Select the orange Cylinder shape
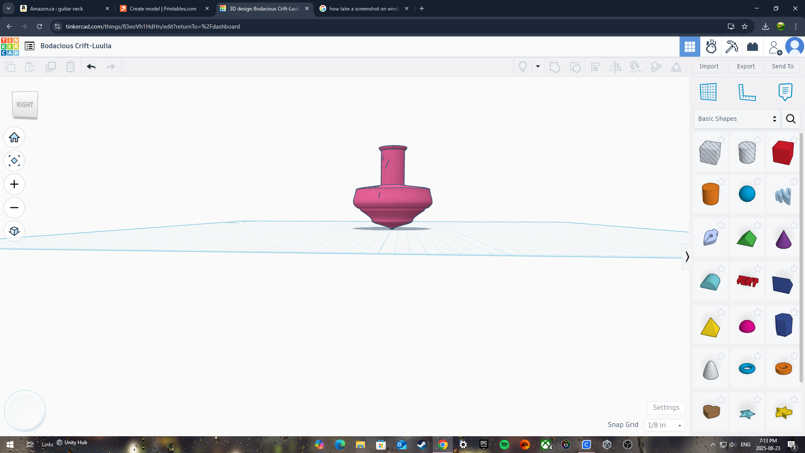Screen dimensions: 805x453 click(x=710, y=194)
